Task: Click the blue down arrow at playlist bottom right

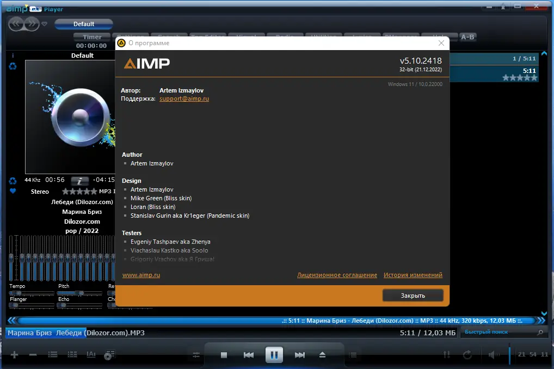Action: pyautogui.click(x=544, y=313)
